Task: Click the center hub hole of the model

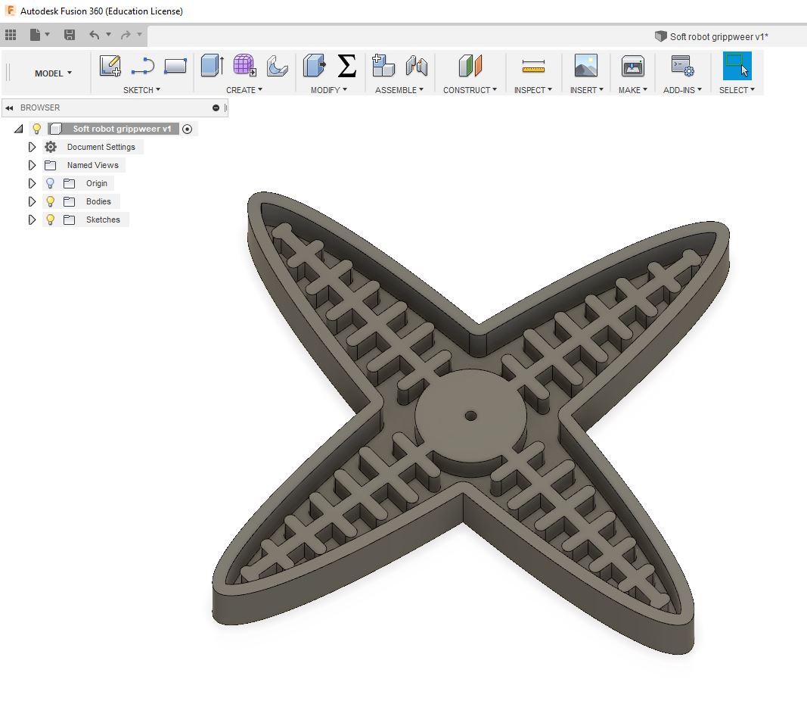Action: point(470,416)
